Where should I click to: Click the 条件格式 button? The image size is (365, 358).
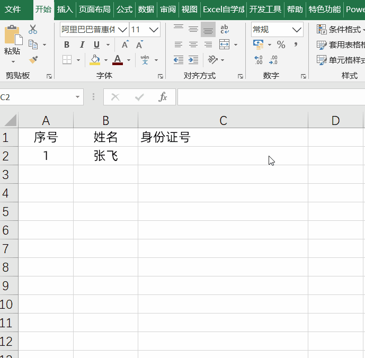[340, 30]
